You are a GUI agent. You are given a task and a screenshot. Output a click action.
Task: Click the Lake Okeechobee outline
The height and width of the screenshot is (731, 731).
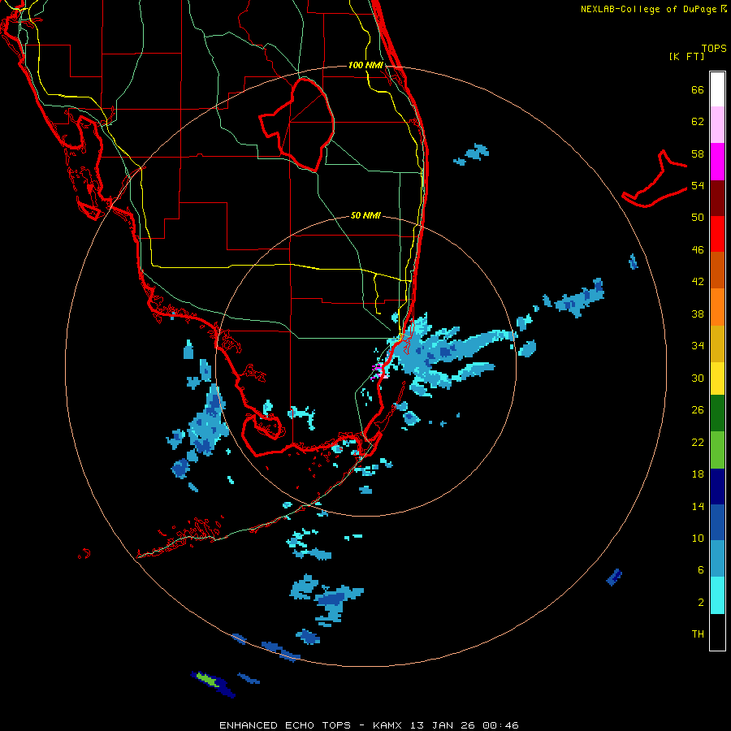point(296,124)
